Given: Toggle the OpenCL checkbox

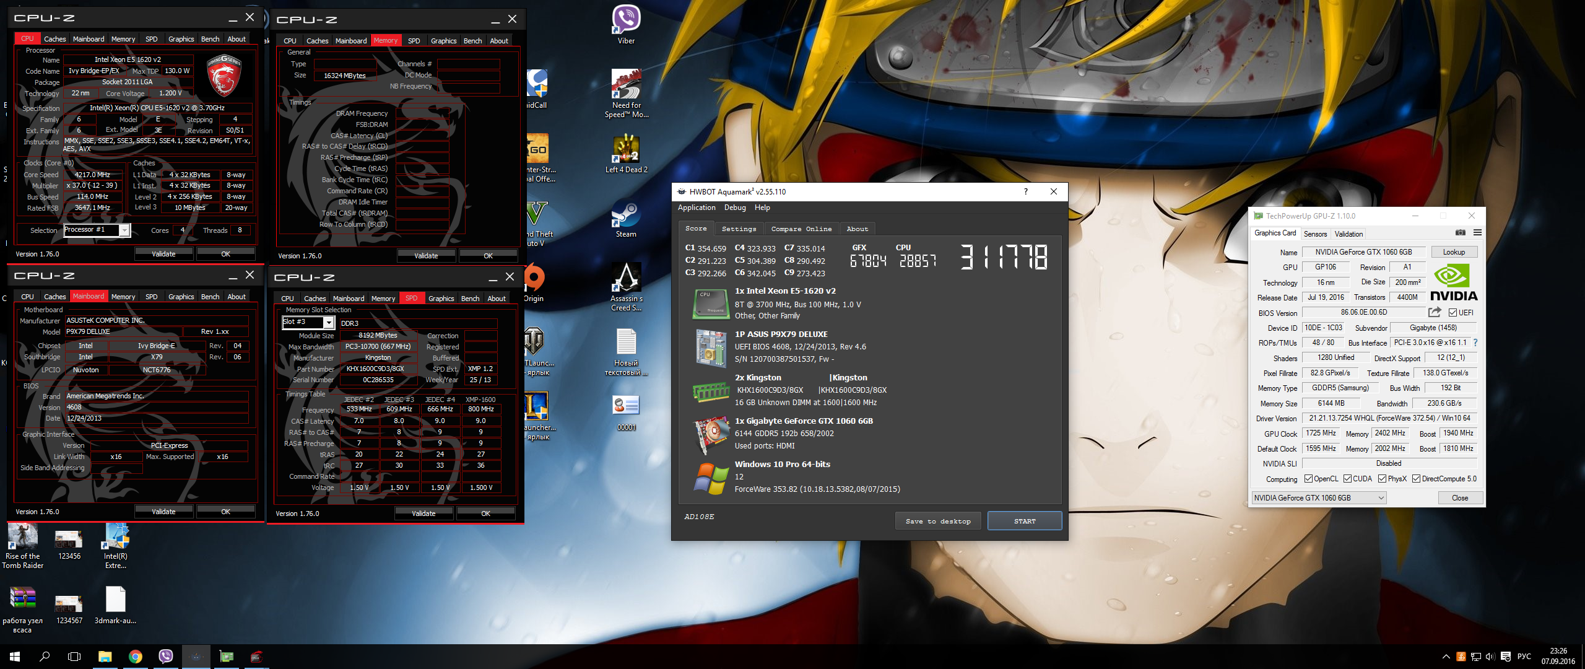Looking at the screenshot, I should pos(1308,479).
